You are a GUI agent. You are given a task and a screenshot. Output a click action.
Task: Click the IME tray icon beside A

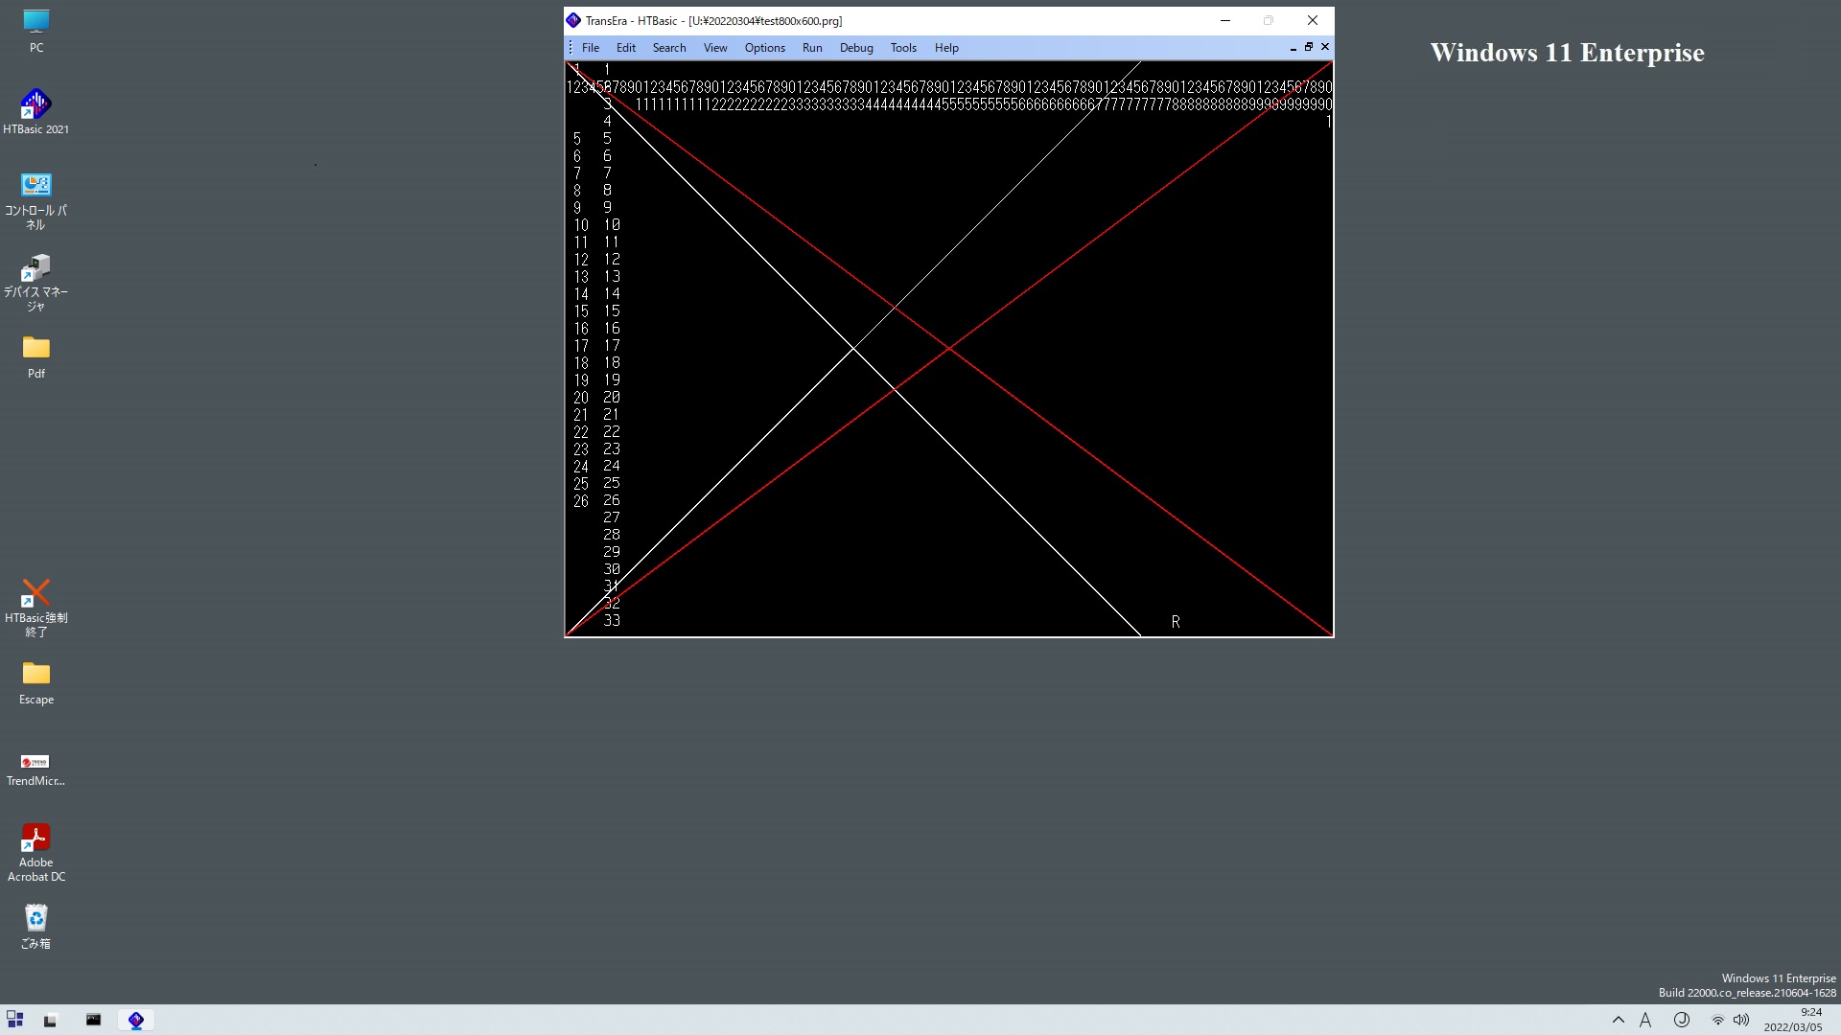[x=1682, y=1020]
